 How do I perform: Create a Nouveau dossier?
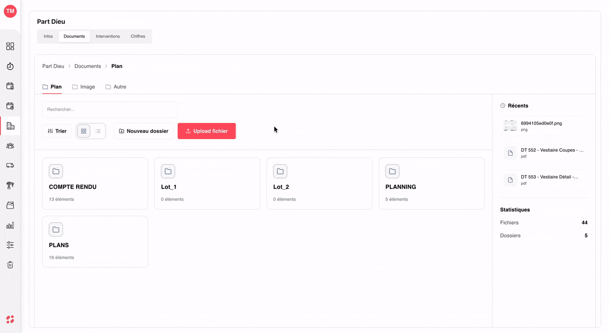pos(144,131)
